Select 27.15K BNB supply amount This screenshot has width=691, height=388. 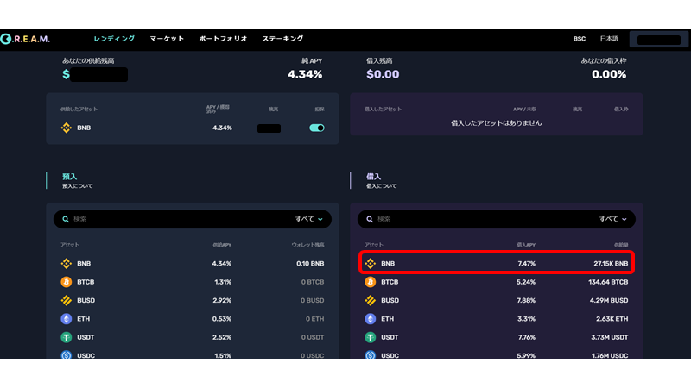pos(611,264)
